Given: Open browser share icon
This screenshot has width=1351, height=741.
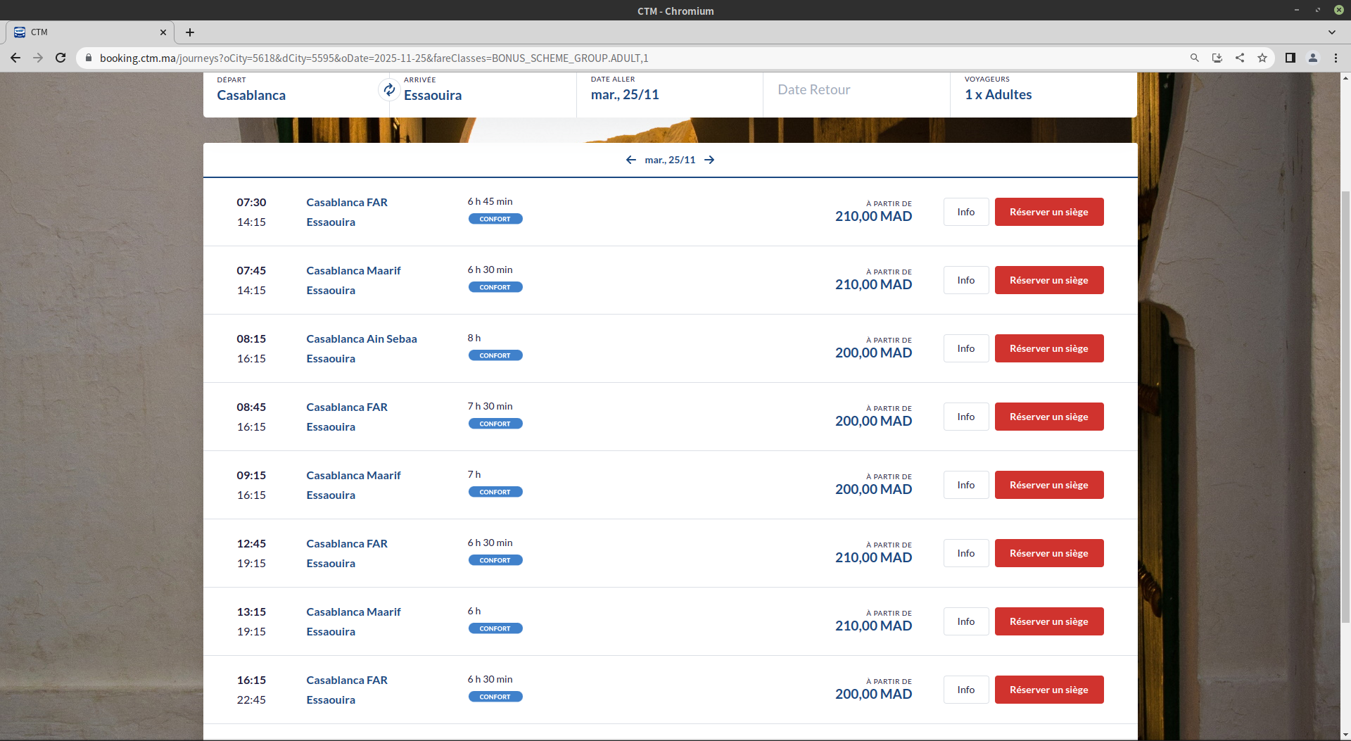Looking at the screenshot, I should (1240, 58).
